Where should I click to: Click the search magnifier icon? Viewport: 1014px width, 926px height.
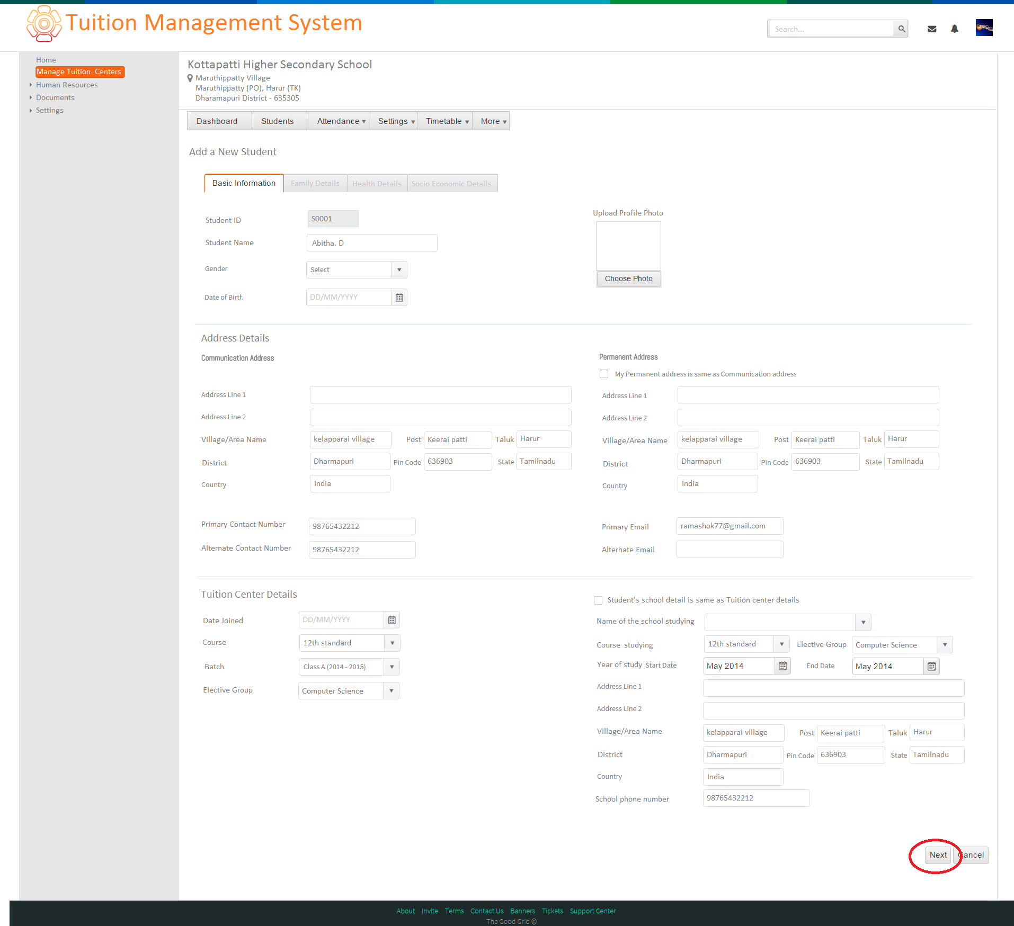coord(901,29)
